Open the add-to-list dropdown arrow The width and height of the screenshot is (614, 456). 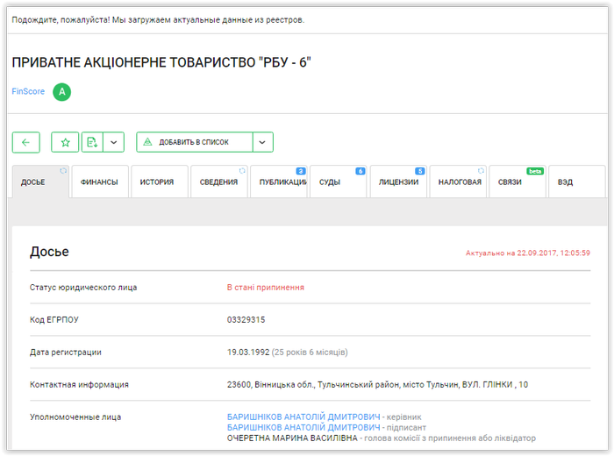[263, 142]
